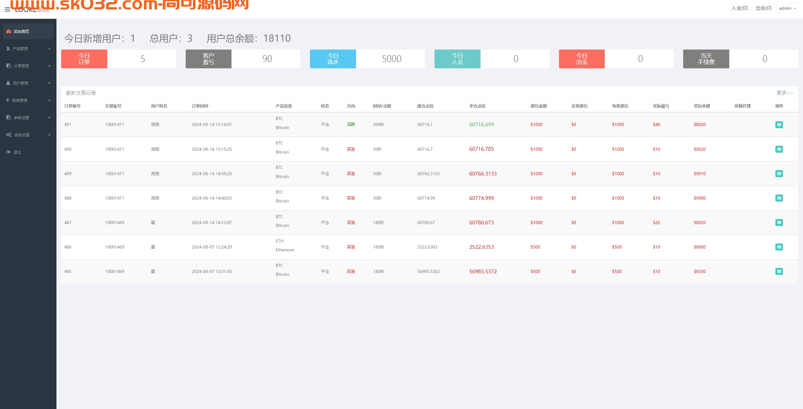Click the 300秒 duration cell
Viewport: 803px width, 409px height.
[379, 124]
